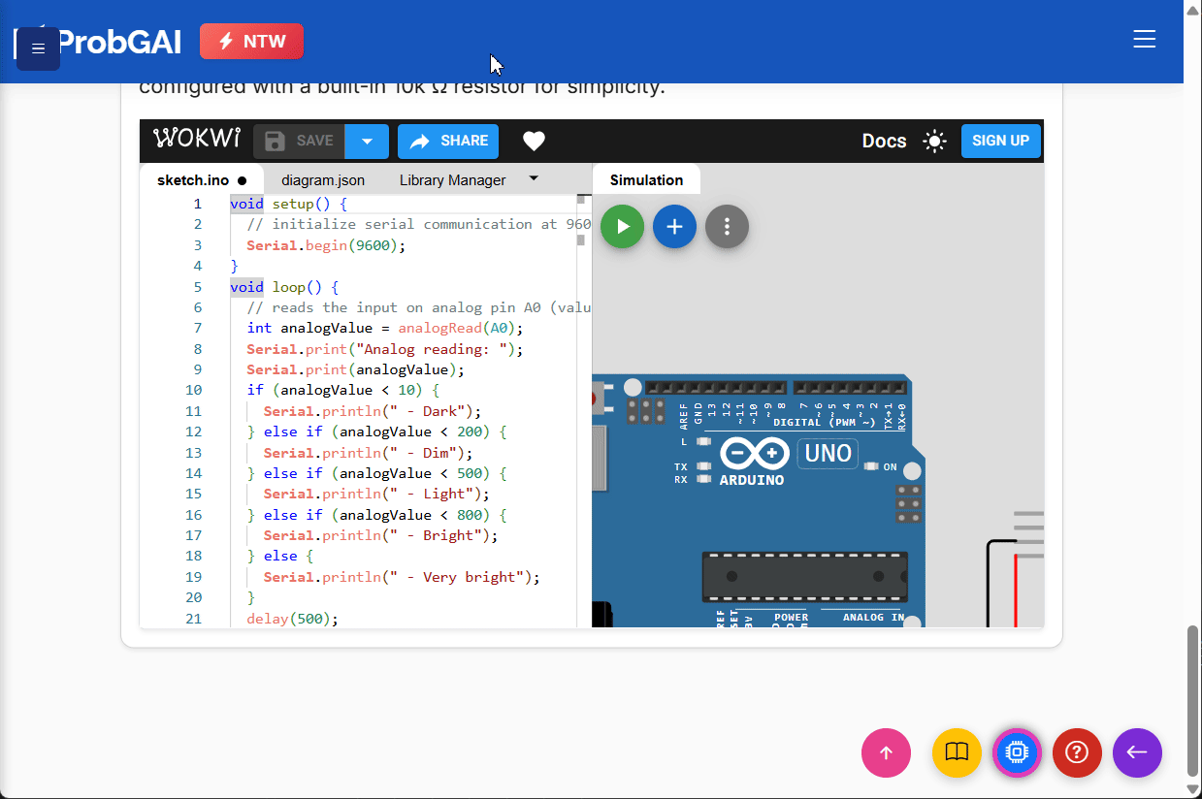This screenshot has height=799, width=1202.
Task: Click the purple back arrow button
Action: pyautogui.click(x=1137, y=752)
